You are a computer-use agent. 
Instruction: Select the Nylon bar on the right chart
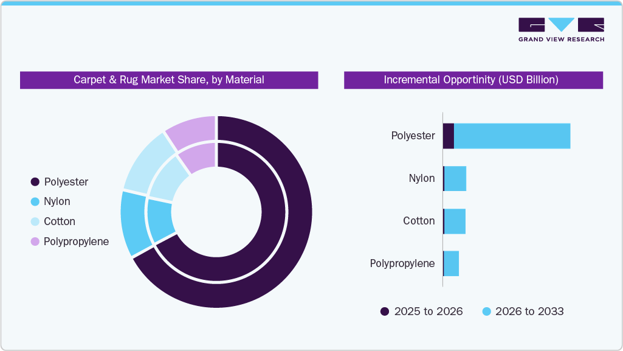click(455, 178)
